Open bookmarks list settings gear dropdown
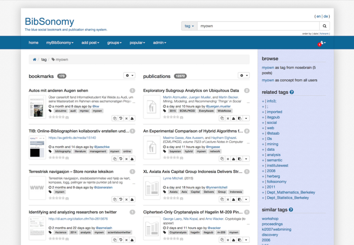The width and height of the screenshot is (354, 245). 129,76
